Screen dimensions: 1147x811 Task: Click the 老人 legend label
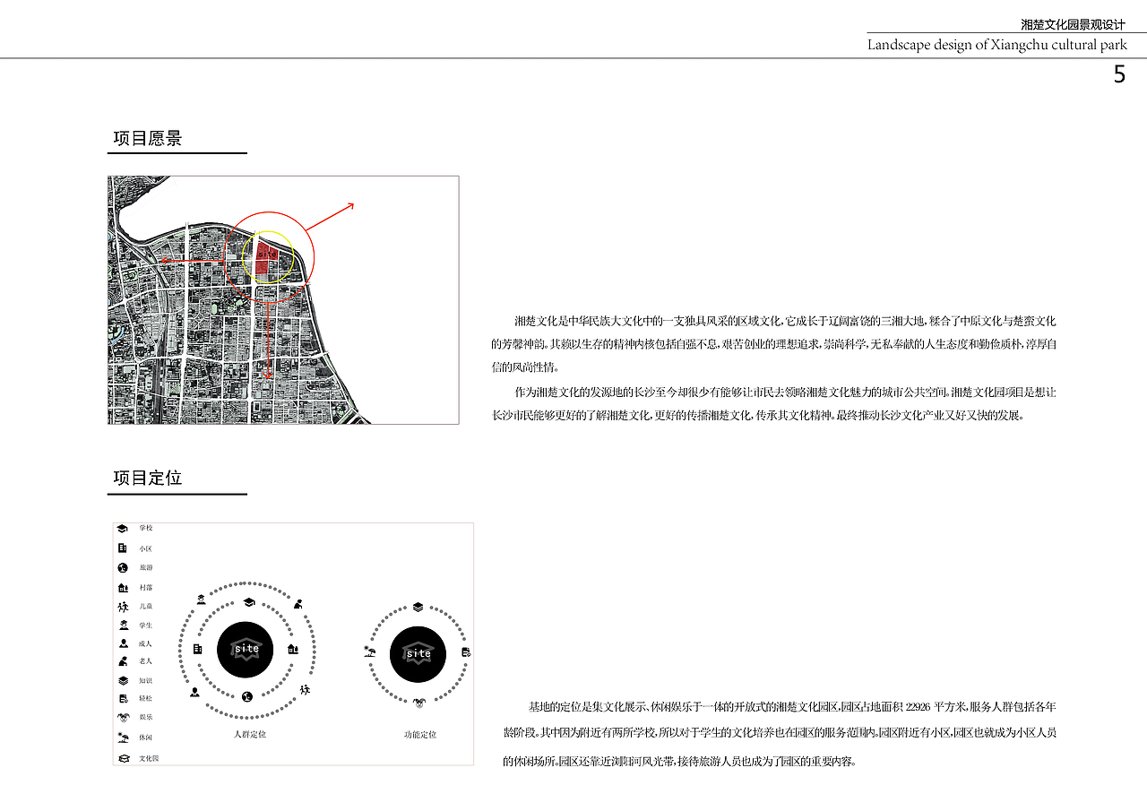[x=146, y=661]
